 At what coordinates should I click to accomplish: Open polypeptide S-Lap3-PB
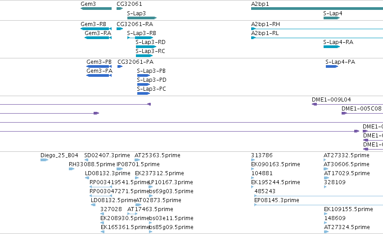coord(151,71)
